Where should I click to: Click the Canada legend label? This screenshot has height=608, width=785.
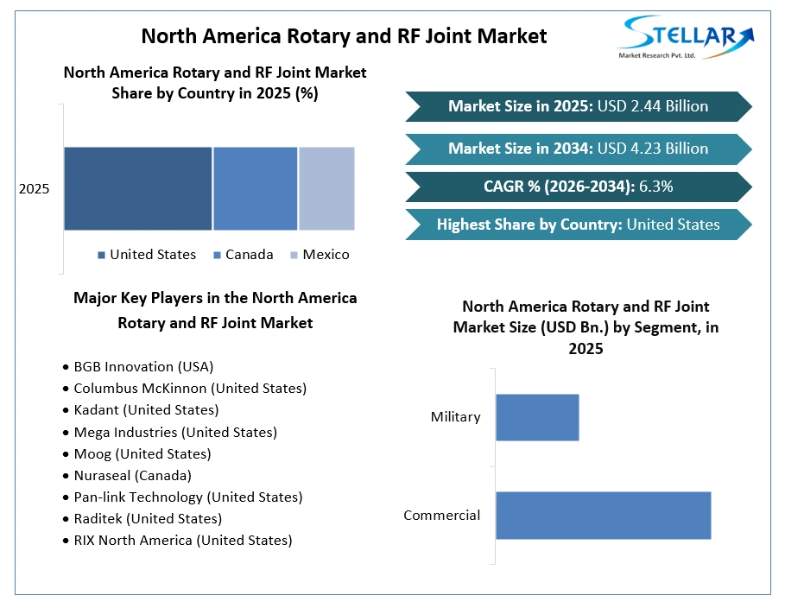pos(250,255)
